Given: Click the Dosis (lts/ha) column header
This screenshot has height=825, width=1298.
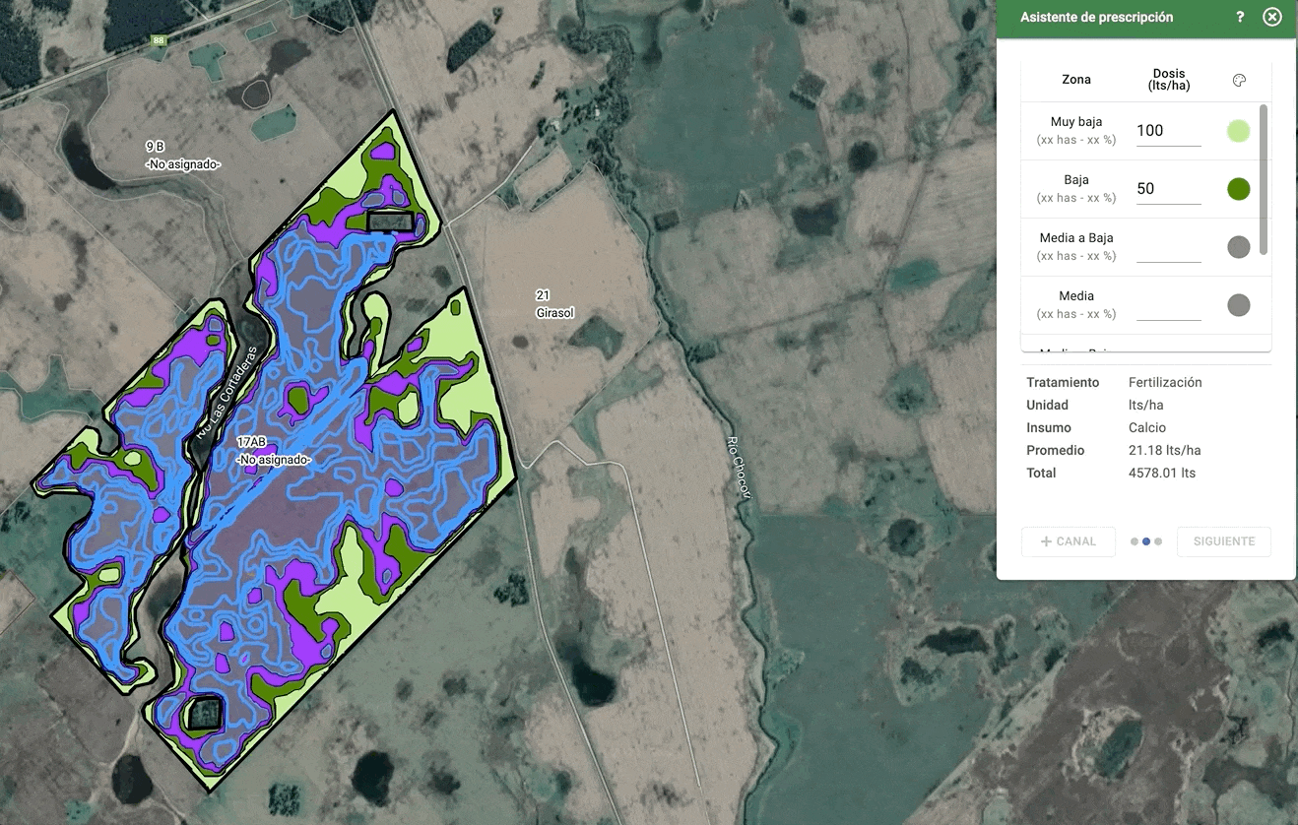Looking at the screenshot, I should tap(1169, 80).
